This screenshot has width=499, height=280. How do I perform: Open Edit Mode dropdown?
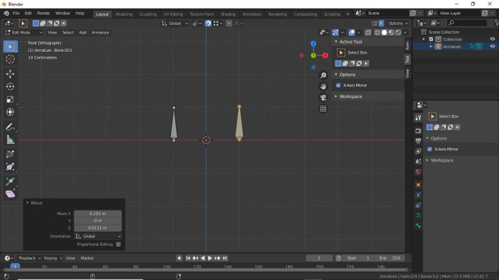23,32
